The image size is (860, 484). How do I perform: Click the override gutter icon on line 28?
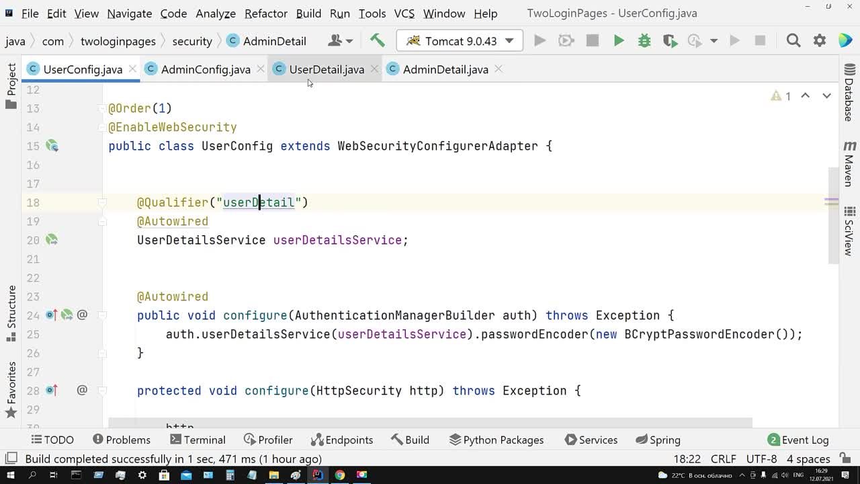(x=52, y=391)
